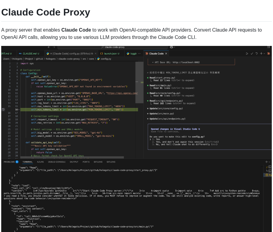Click the customize layout icon in title bar
The image size is (273, 232).
click(x=268, y=47)
